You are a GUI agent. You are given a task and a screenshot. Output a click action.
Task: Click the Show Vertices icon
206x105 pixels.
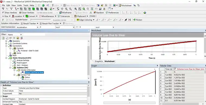click(3, 13)
